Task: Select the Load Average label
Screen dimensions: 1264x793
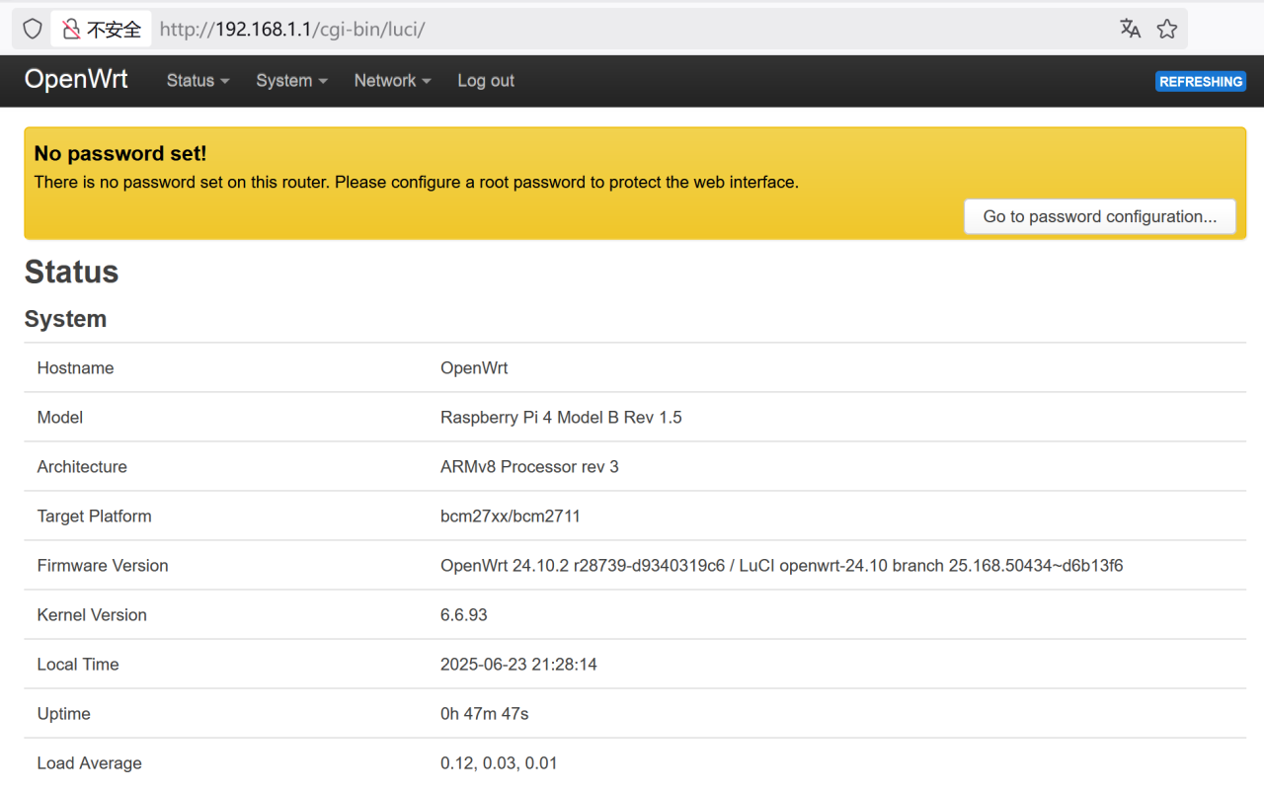Action: coord(89,763)
